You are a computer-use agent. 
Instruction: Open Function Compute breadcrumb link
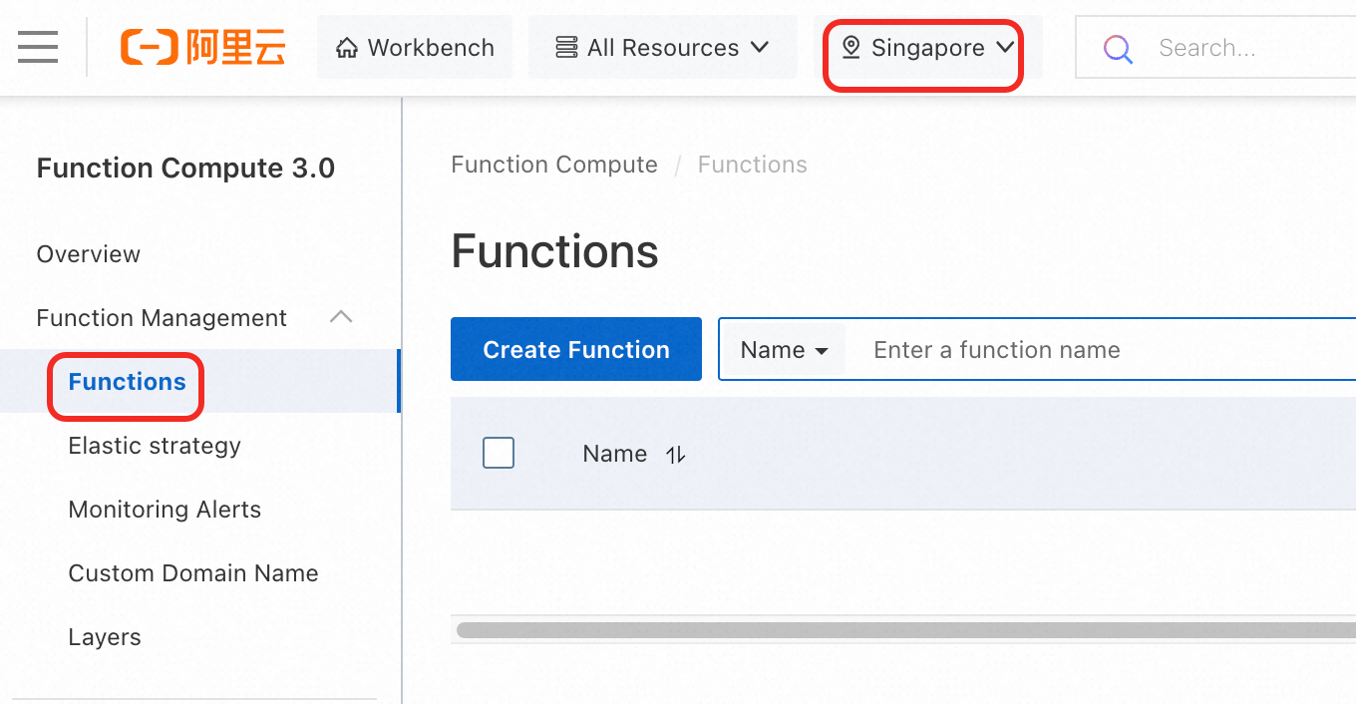click(x=554, y=164)
